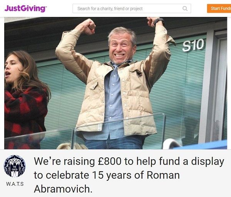This screenshot has height=197, width=231.
Task: Click the fundraiser headline starting We're raising
Action: click(129, 175)
